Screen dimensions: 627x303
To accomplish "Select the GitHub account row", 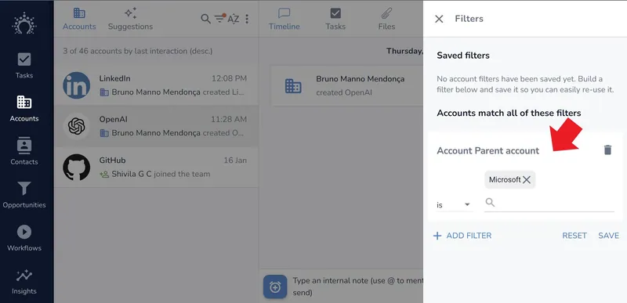I will (156, 168).
